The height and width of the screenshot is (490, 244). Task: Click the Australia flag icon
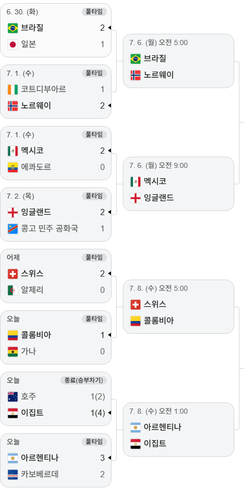click(x=13, y=397)
